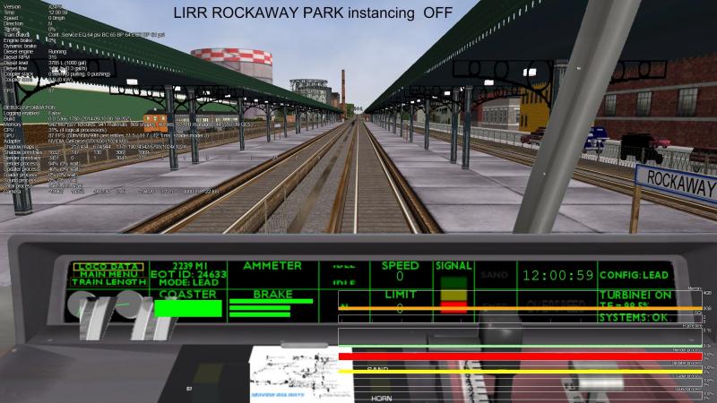Sound the HORN button on the desk

[382, 399]
